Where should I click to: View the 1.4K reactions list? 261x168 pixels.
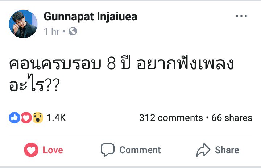(56, 118)
